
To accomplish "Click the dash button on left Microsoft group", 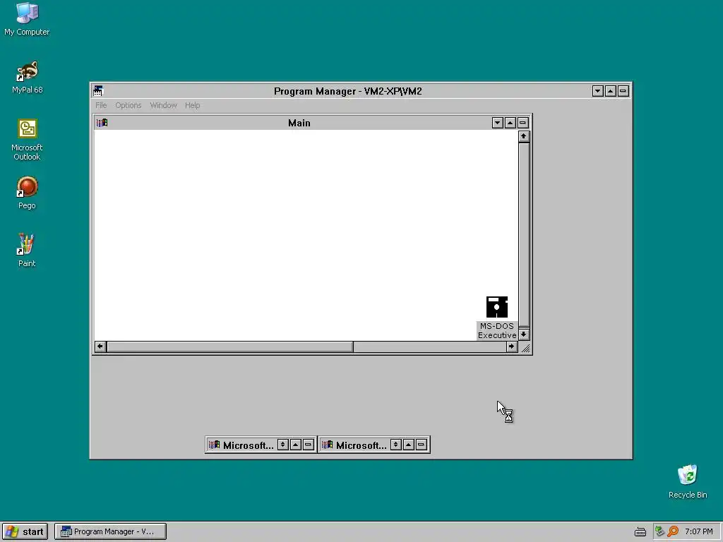I will click(x=308, y=445).
